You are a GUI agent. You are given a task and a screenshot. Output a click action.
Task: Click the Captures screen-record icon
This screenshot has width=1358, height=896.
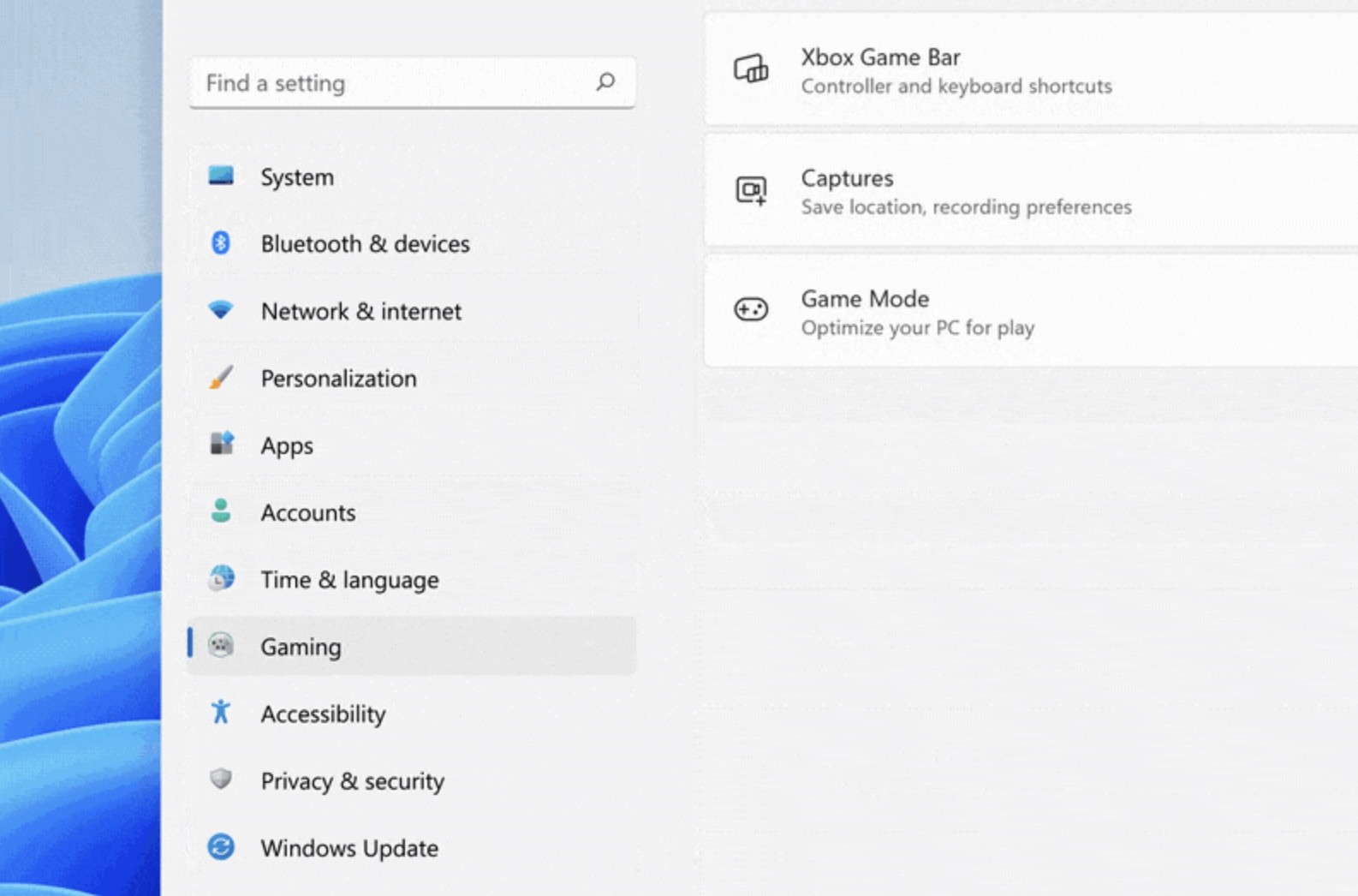[x=751, y=189]
